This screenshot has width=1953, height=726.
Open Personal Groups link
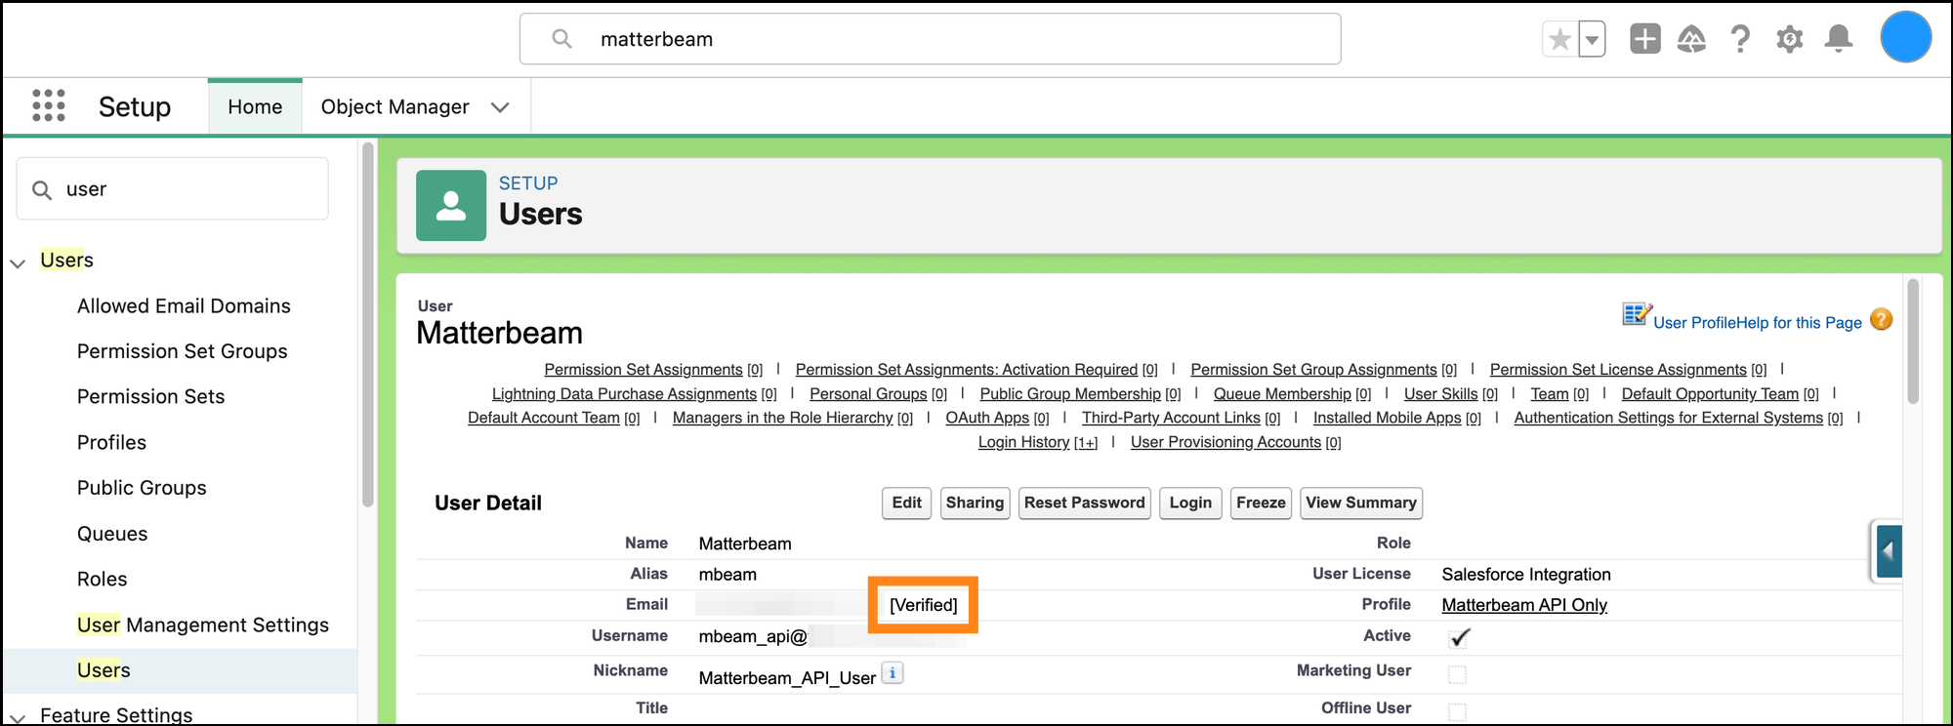click(868, 394)
